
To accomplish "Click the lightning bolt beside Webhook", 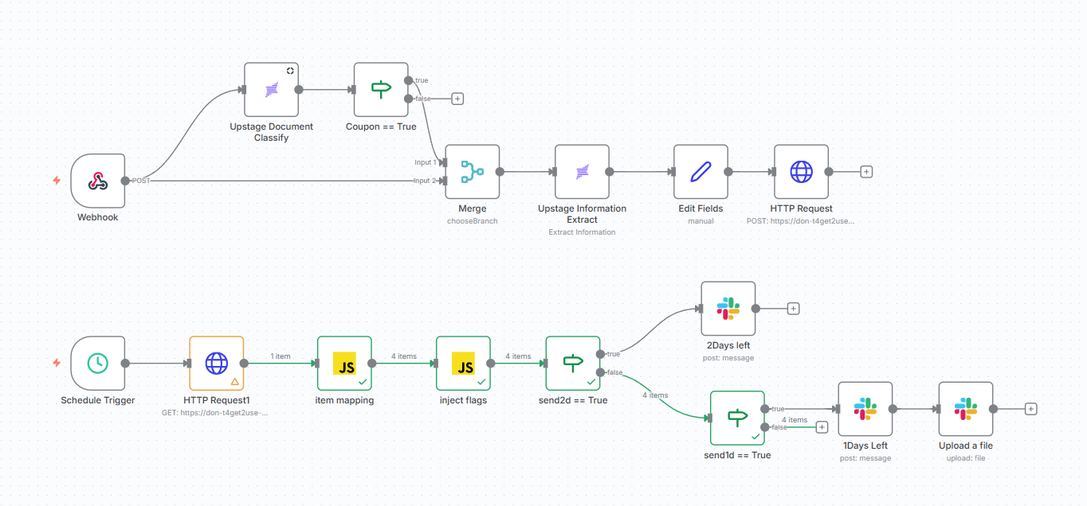I will click(x=57, y=181).
